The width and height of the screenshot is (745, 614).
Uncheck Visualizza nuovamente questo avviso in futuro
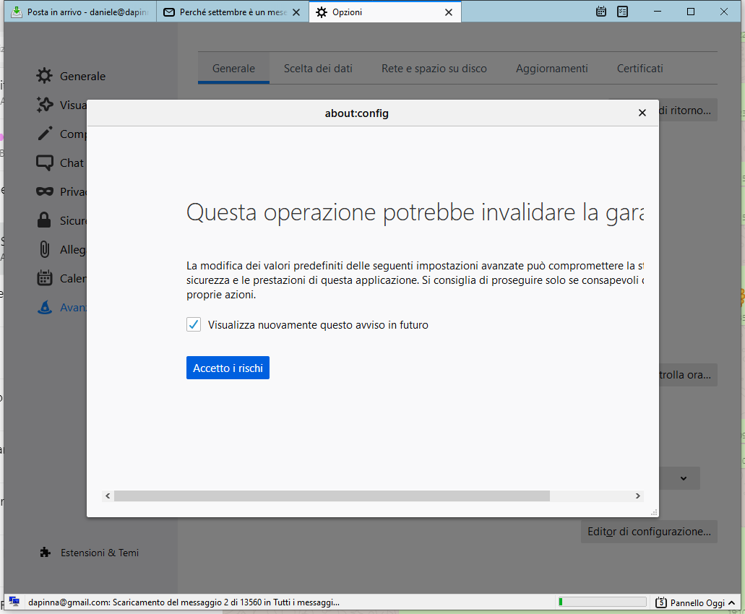[x=194, y=325]
